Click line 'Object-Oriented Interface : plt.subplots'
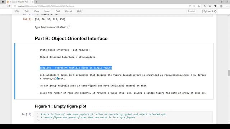This screenshot has width=230, height=129. pyautogui.click(x=68, y=57)
